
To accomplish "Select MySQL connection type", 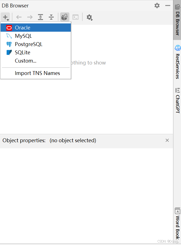I will (x=36, y=36).
